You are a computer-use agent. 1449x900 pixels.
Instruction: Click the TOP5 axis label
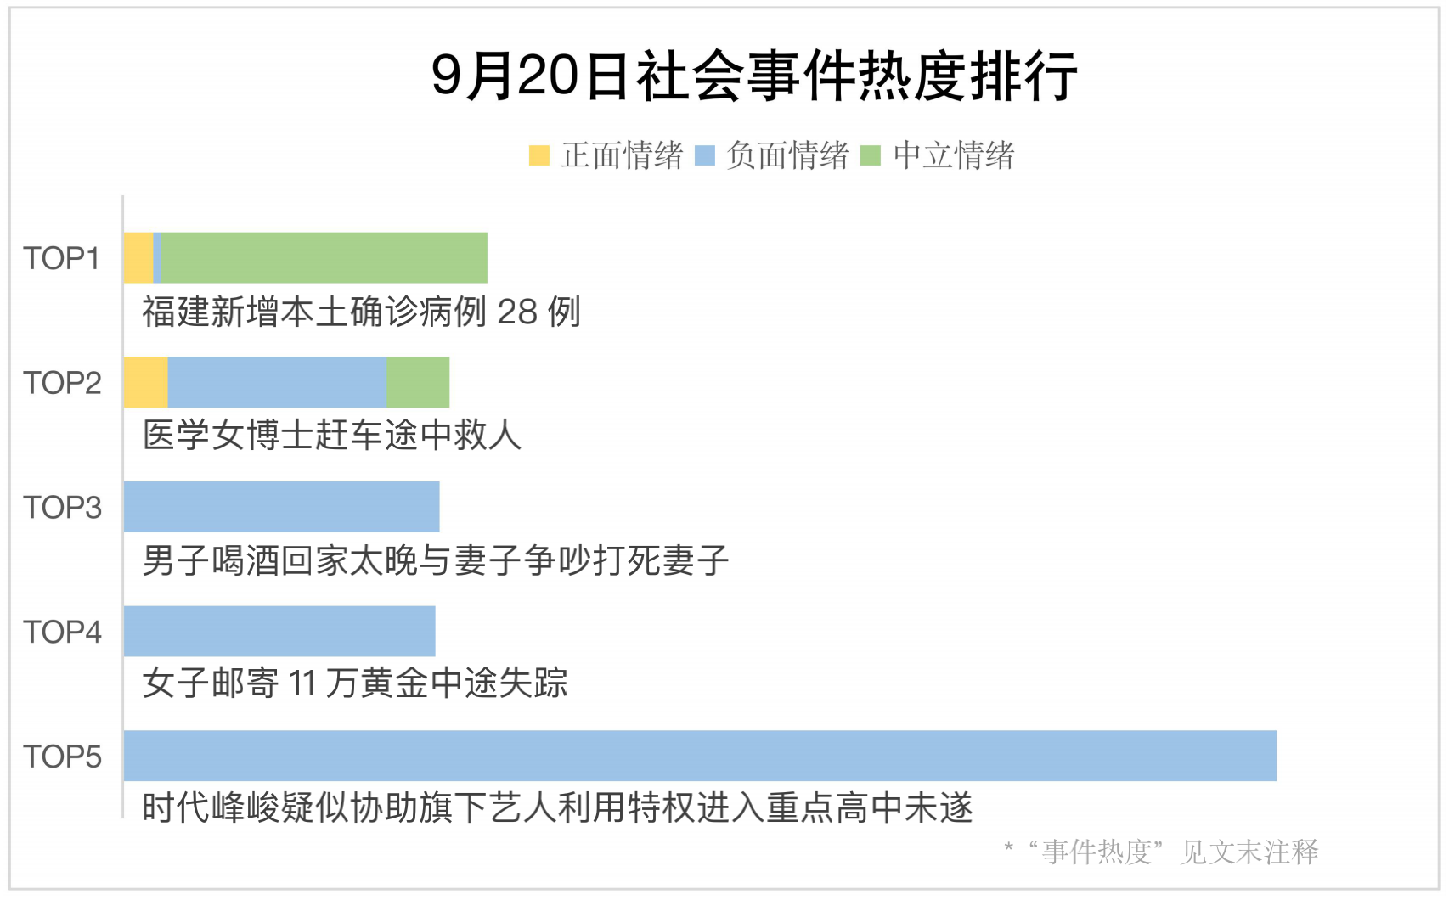click(x=62, y=757)
